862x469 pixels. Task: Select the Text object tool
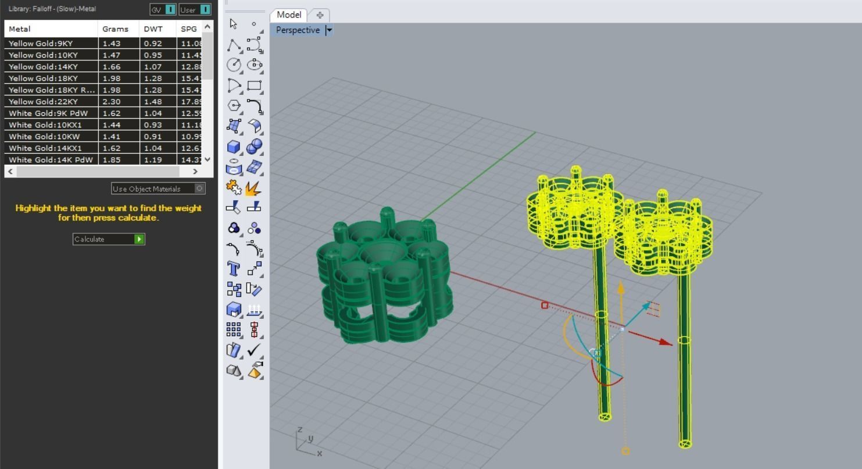pos(234,268)
